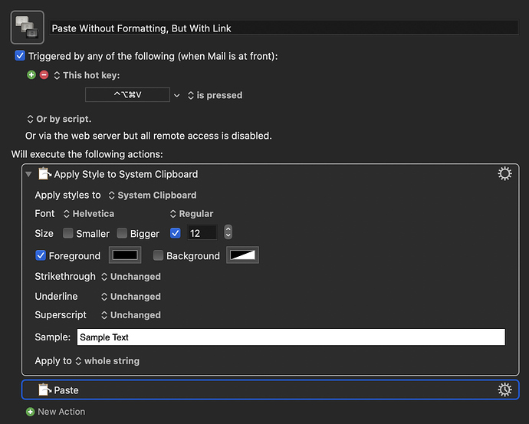Open the Strikethrough Unchanged popup
The width and height of the screenshot is (529, 424).
131,277
